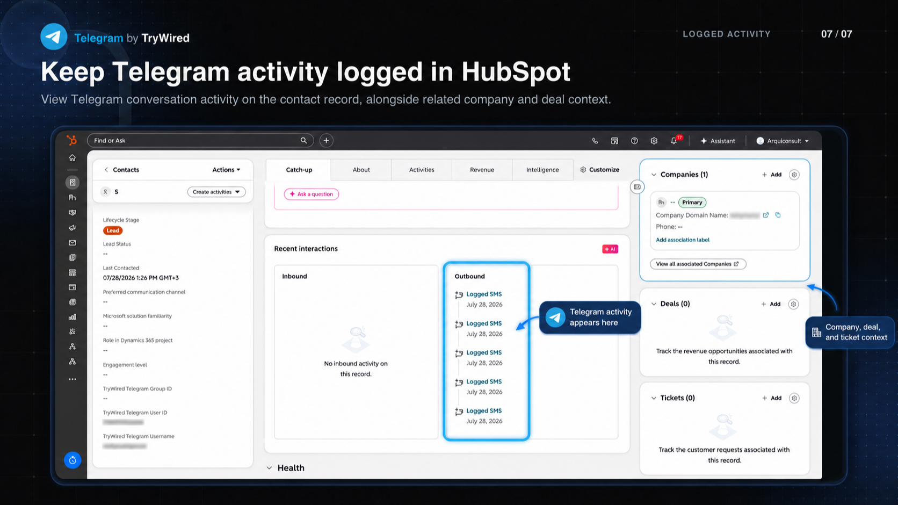This screenshot has height=505, width=898.
Task: Click the Engagement level label
Action: coord(125,365)
